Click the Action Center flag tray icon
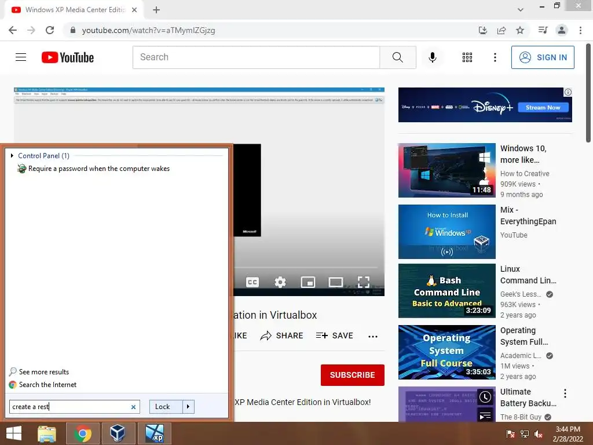The width and height of the screenshot is (593, 445). 510,434
